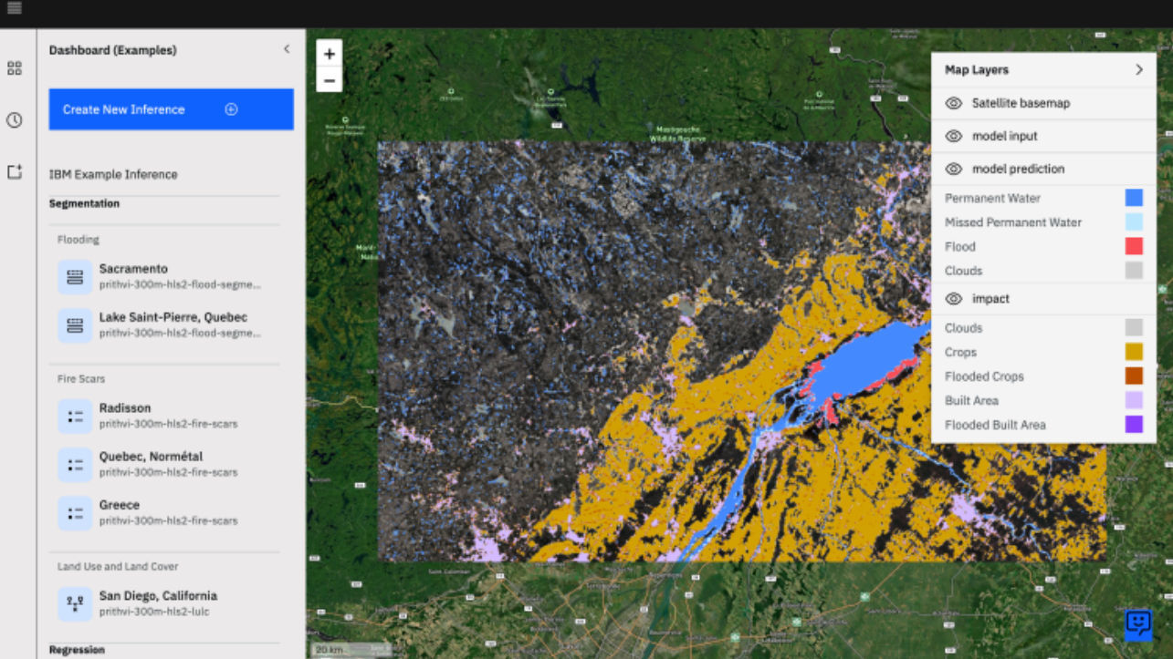Click the Create New Inference button

click(x=171, y=108)
